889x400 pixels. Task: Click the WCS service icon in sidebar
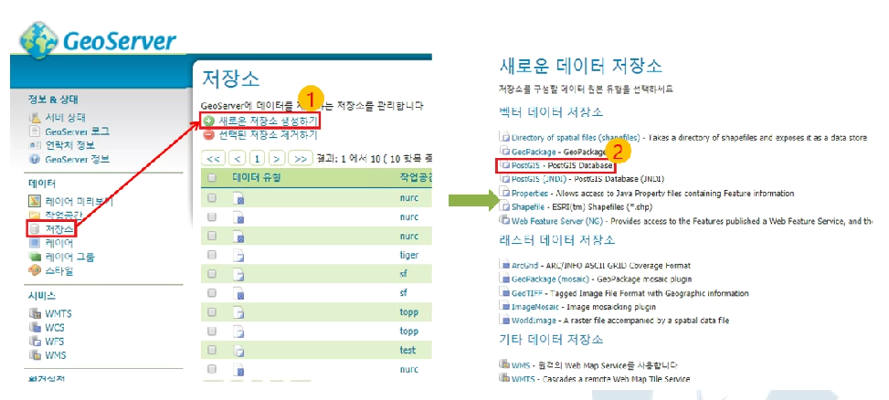35,328
